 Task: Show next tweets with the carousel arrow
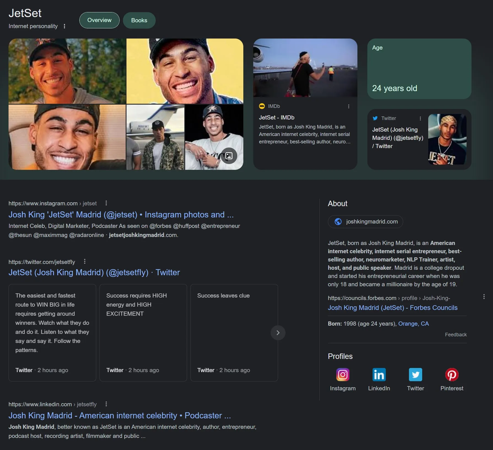pyautogui.click(x=278, y=333)
